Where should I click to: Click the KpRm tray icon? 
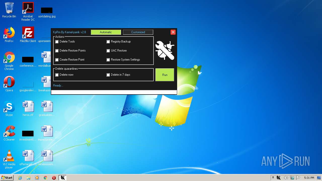pos(278,178)
